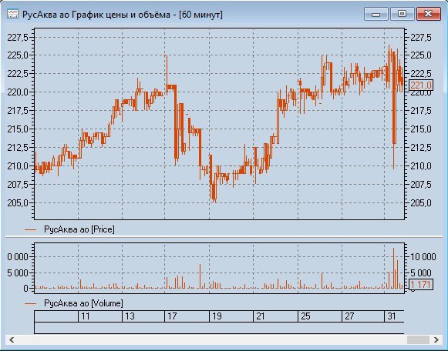Click the right scroll arrow of horizontal scrollbar
This screenshot has height=351, width=448.
tap(436, 339)
